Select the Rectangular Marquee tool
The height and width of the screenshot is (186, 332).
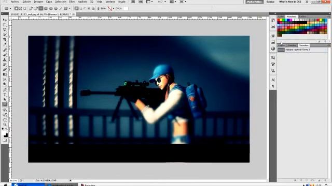point(5,25)
